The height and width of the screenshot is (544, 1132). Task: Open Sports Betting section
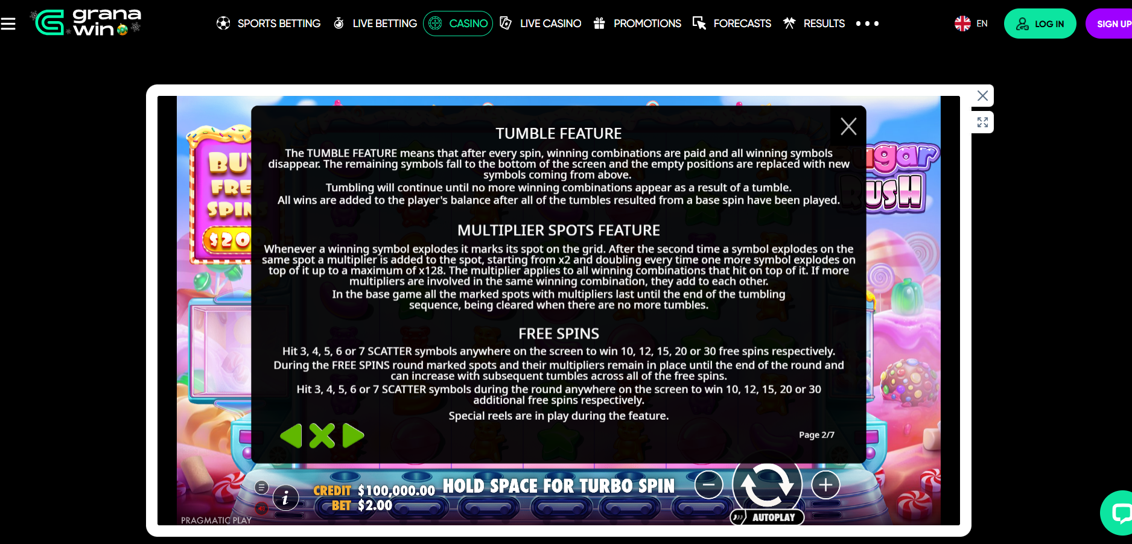click(x=269, y=24)
